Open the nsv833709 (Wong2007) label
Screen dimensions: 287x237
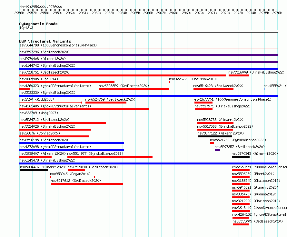[39, 113]
